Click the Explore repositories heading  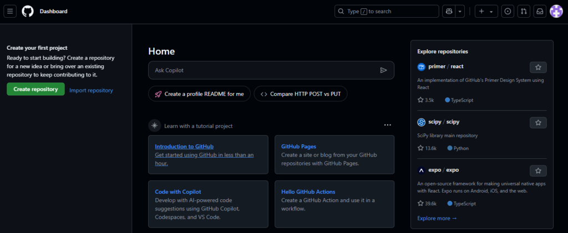[443, 51]
